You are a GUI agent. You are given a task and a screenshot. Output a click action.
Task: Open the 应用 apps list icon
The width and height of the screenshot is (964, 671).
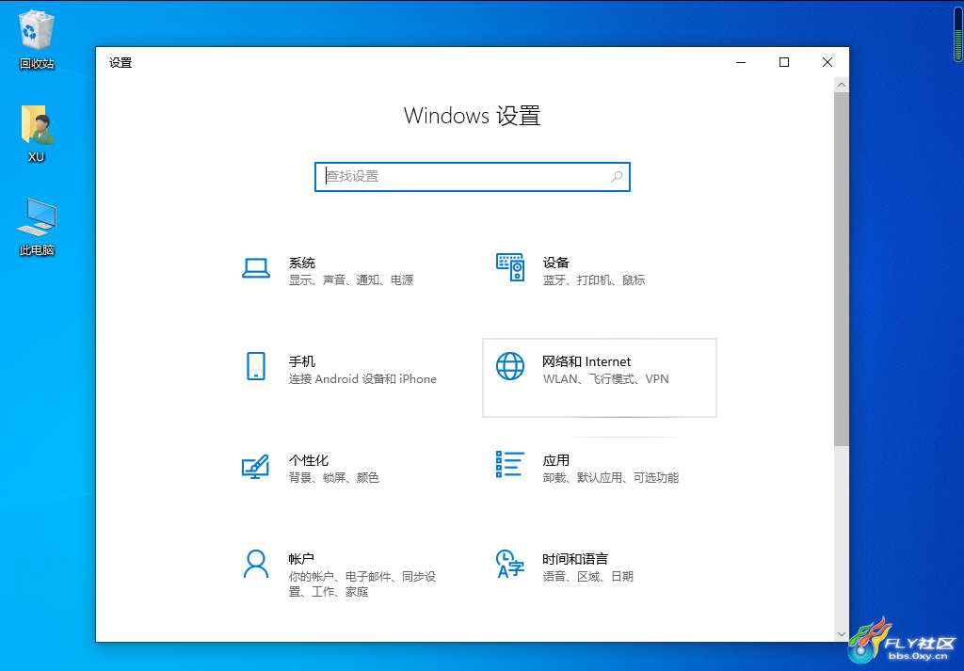(510, 465)
